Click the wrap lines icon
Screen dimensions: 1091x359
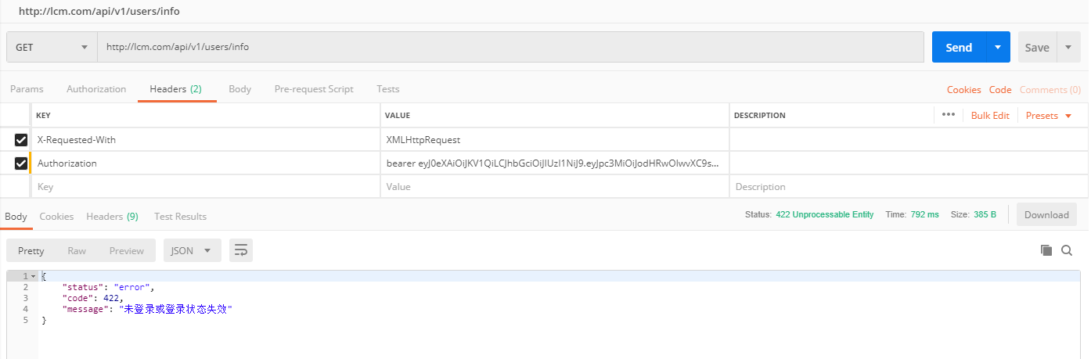(241, 251)
